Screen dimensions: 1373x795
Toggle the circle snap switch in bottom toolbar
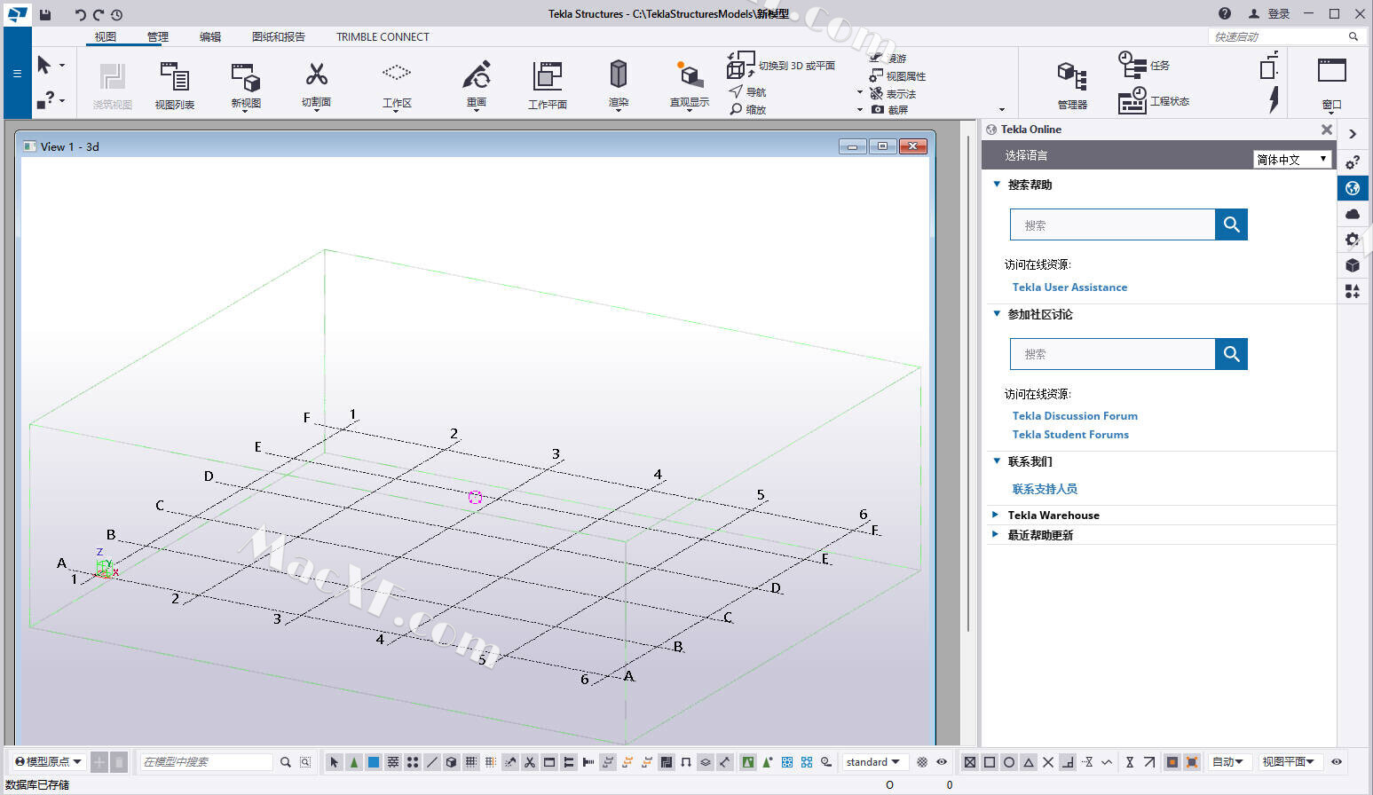(x=1009, y=762)
